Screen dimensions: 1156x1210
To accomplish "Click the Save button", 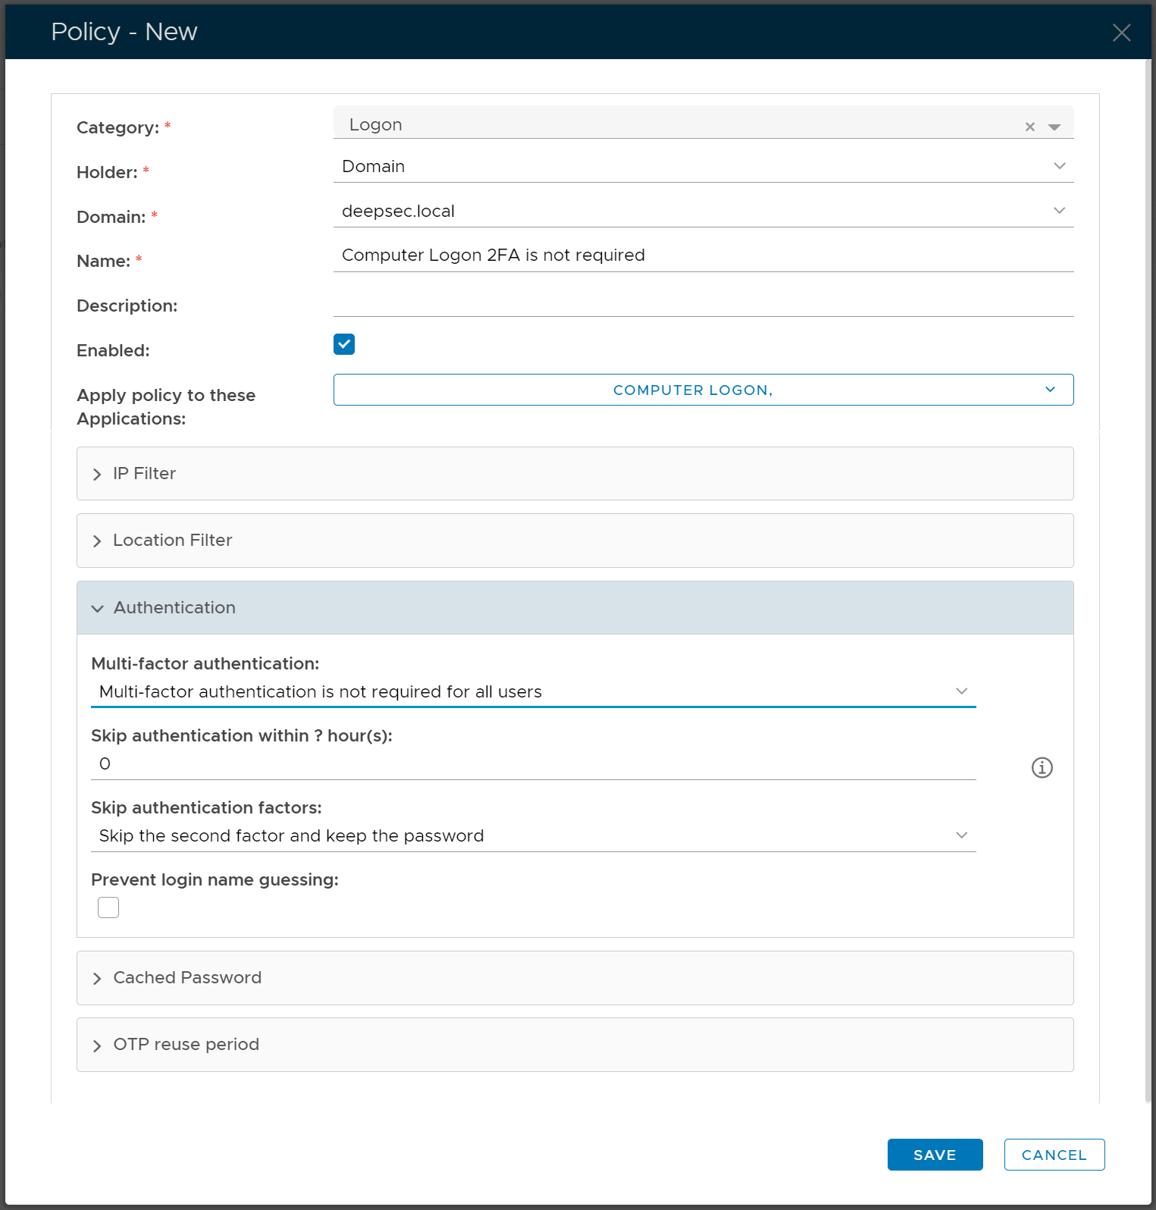I will (935, 1155).
